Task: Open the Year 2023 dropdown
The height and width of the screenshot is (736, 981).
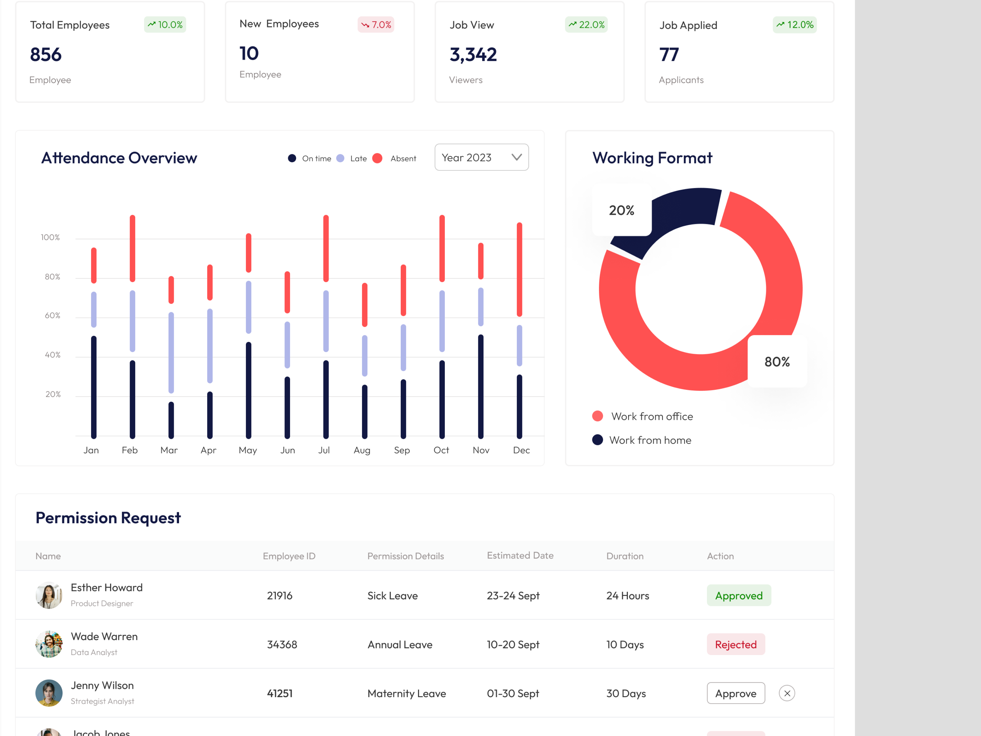Action: 481,157
